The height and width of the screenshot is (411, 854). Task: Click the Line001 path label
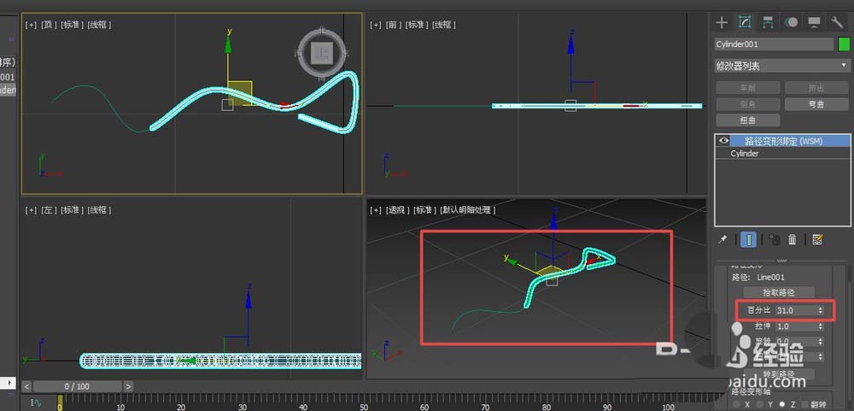click(770, 278)
